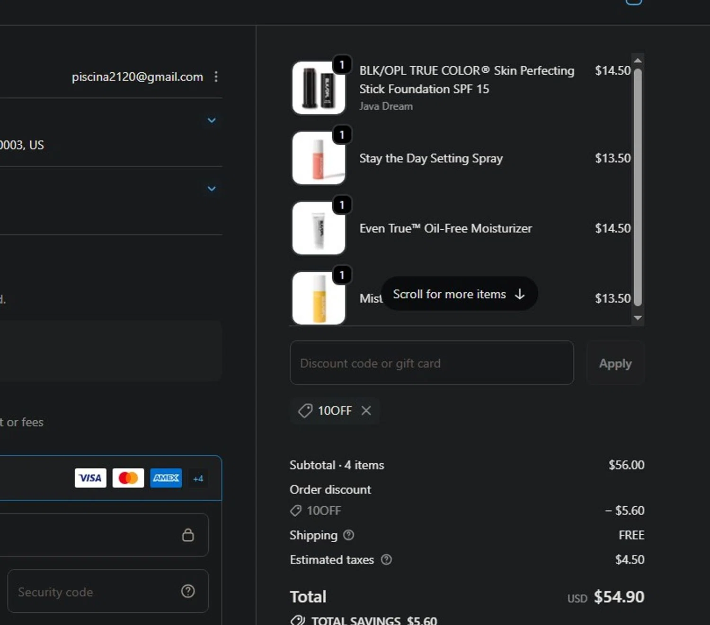
Task: Focus the Security code input field
Action: [108, 591]
